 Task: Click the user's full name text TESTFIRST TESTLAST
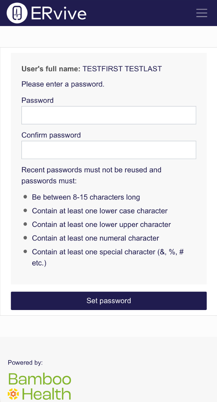point(122,69)
